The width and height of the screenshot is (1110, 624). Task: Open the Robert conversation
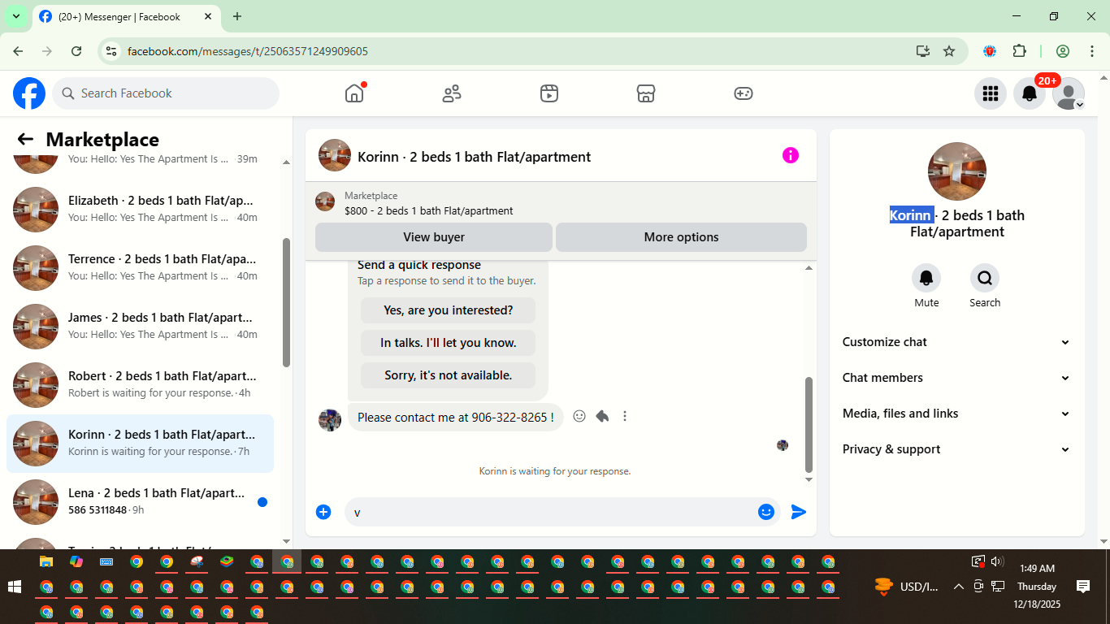coord(140,385)
